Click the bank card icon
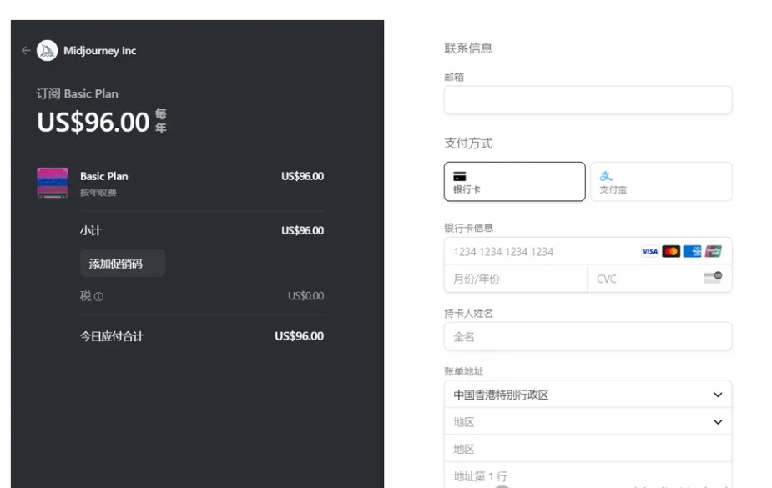Image resolution: width=772 pixels, height=488 pixels. click(x=460, y=176)
